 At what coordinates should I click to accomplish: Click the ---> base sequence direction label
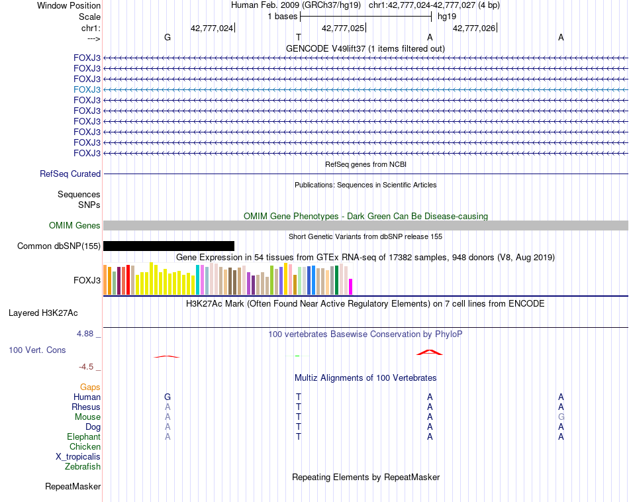point(93,39)
